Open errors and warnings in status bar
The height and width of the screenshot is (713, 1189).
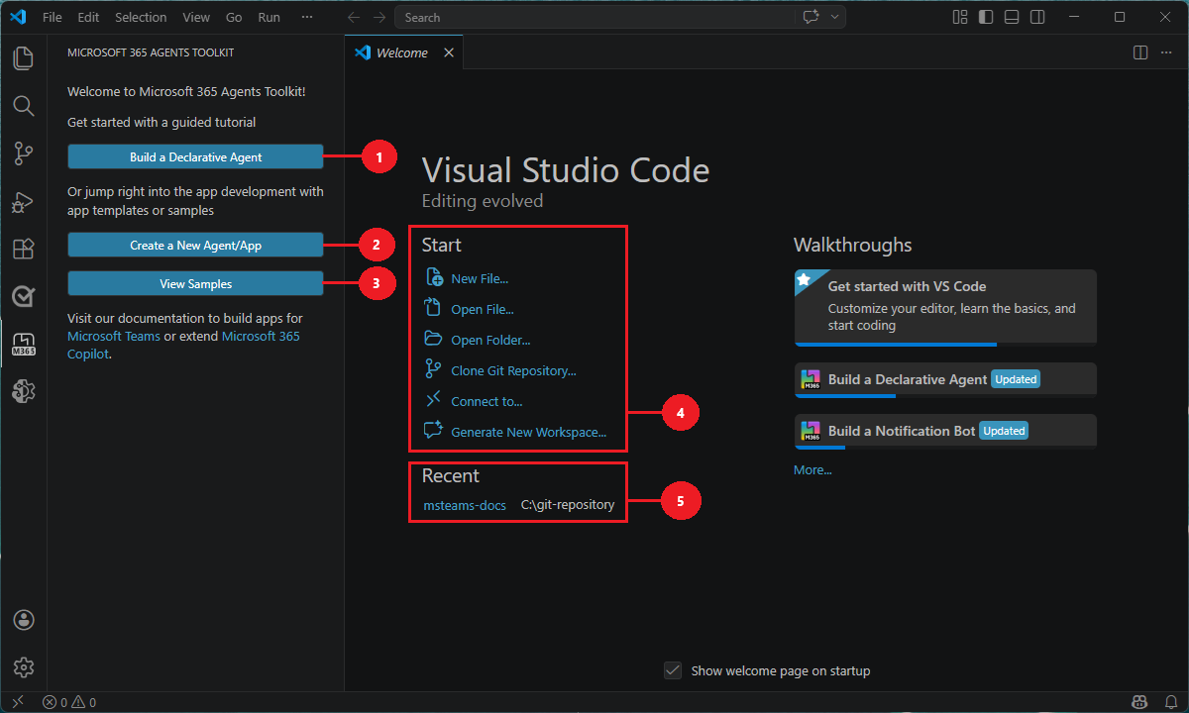tap(69, 702)
